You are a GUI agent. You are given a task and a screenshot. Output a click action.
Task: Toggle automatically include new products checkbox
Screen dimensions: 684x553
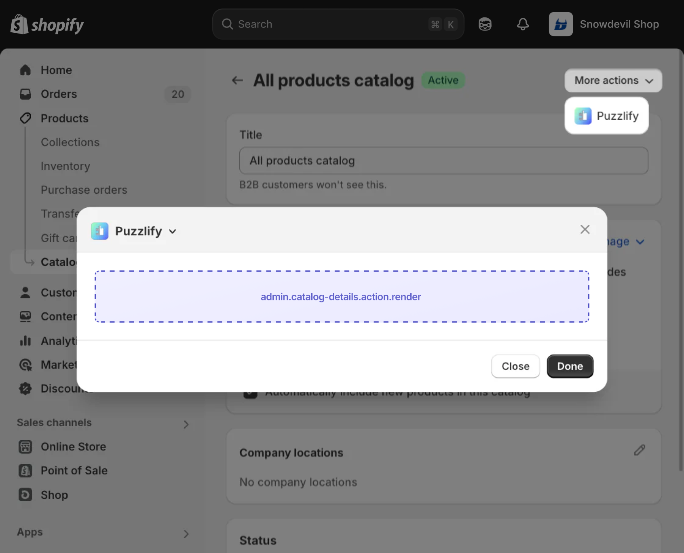tap(250, 394)
